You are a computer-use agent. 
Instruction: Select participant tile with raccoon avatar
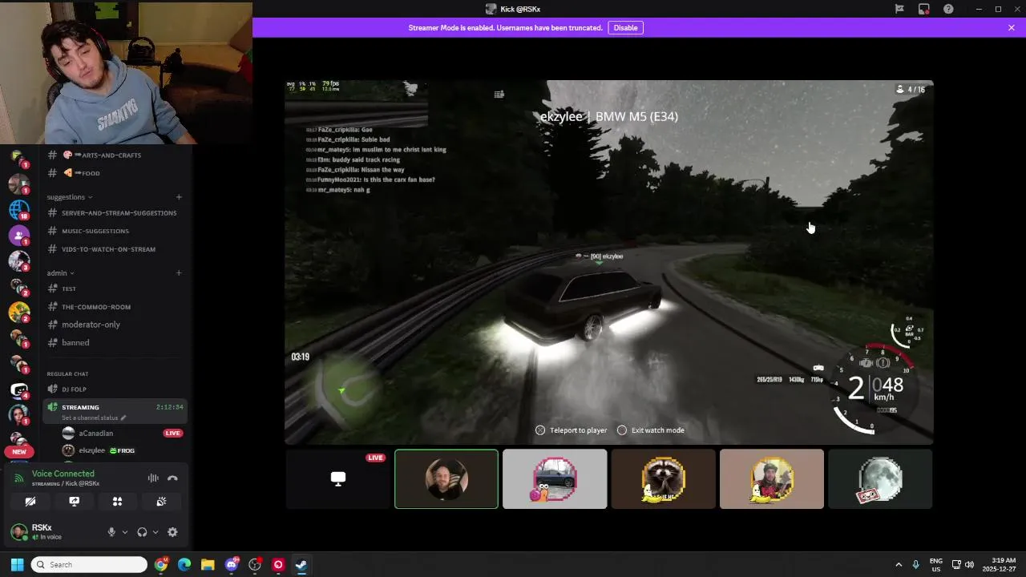coord(663,479)
